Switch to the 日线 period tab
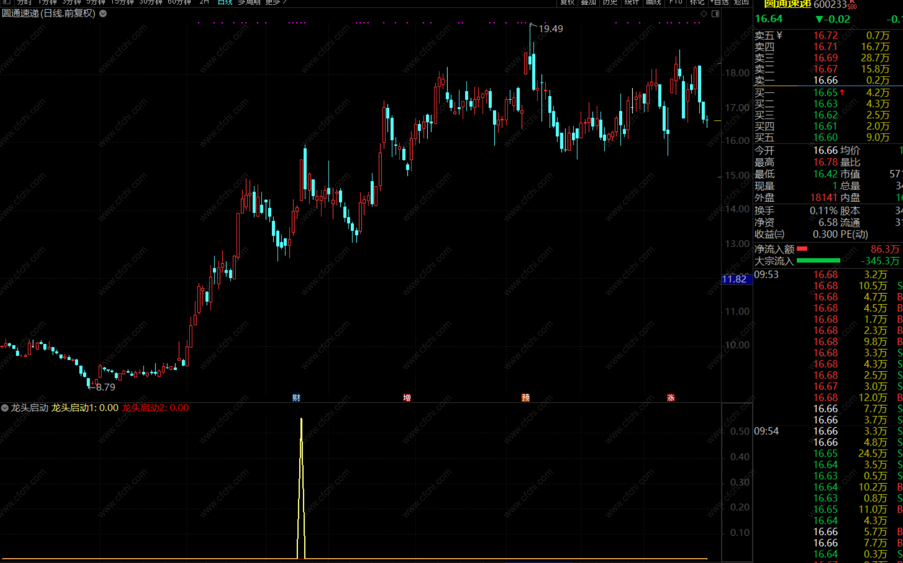This screenshot has height=563, width=903. pos(225,2)
